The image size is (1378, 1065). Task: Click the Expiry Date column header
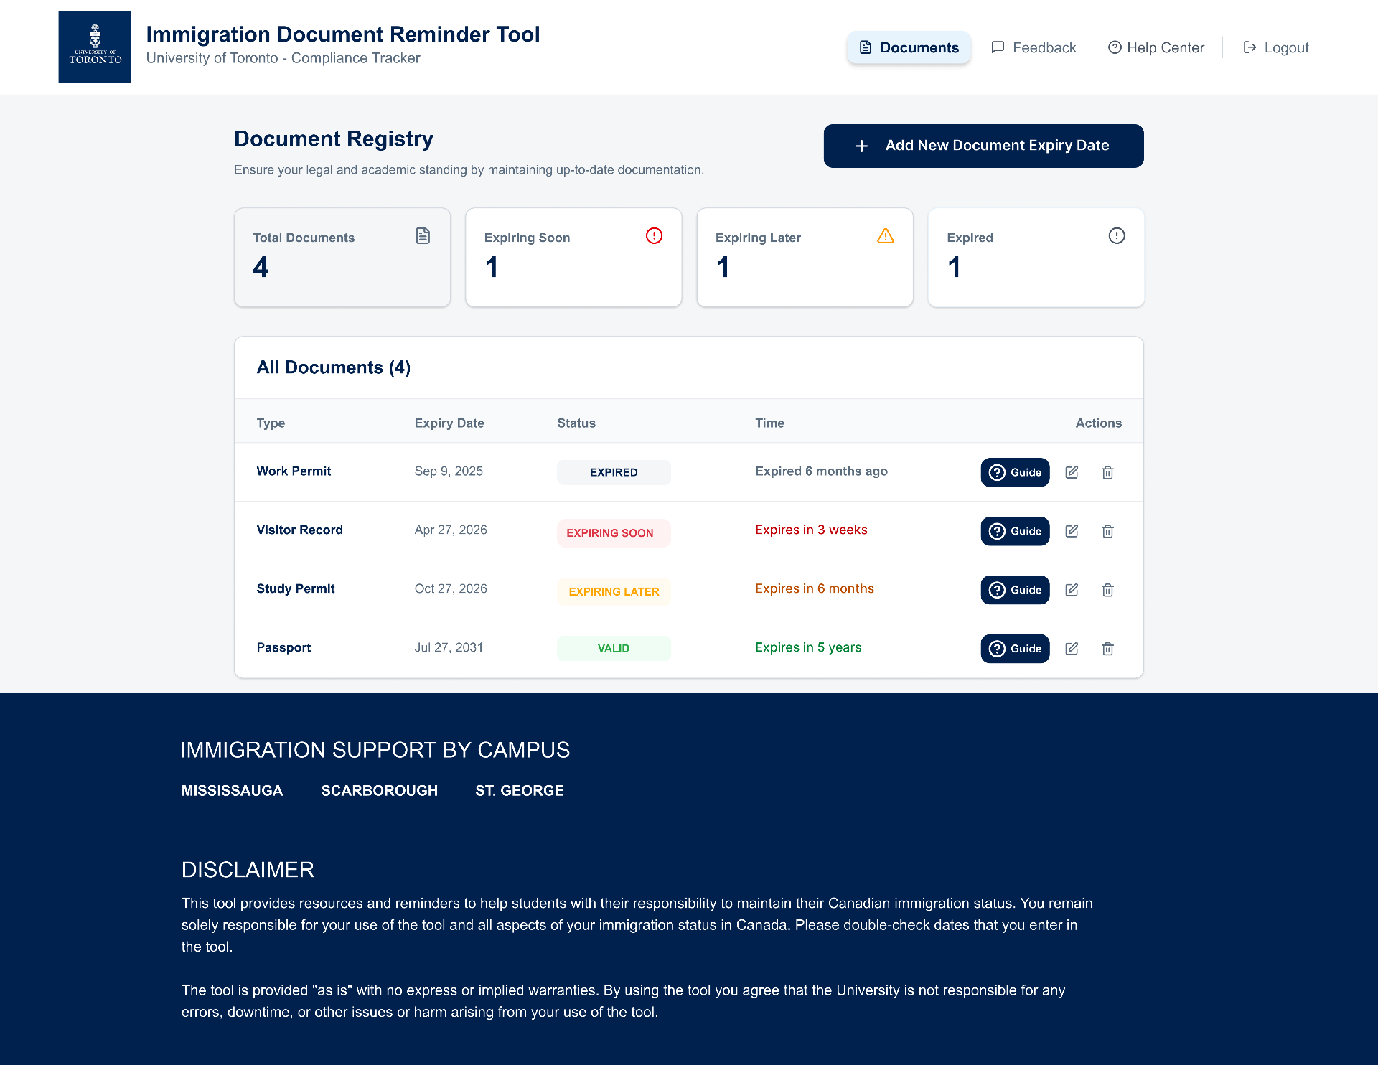point(449,423)
